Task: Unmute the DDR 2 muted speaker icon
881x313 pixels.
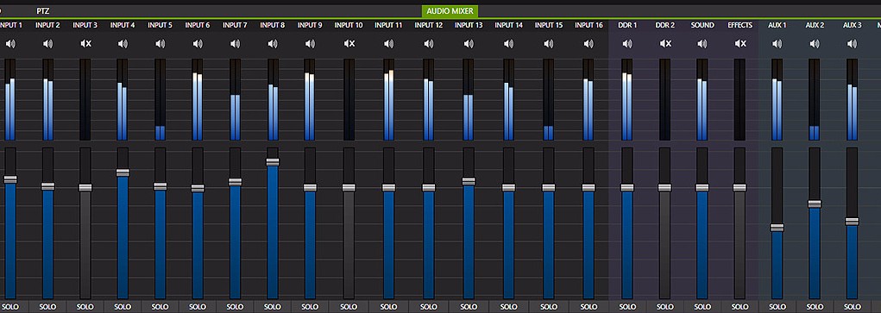Action: click(x=665, y=43)
